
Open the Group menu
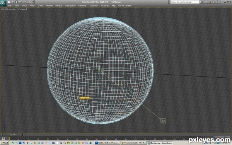coord(24,6)
